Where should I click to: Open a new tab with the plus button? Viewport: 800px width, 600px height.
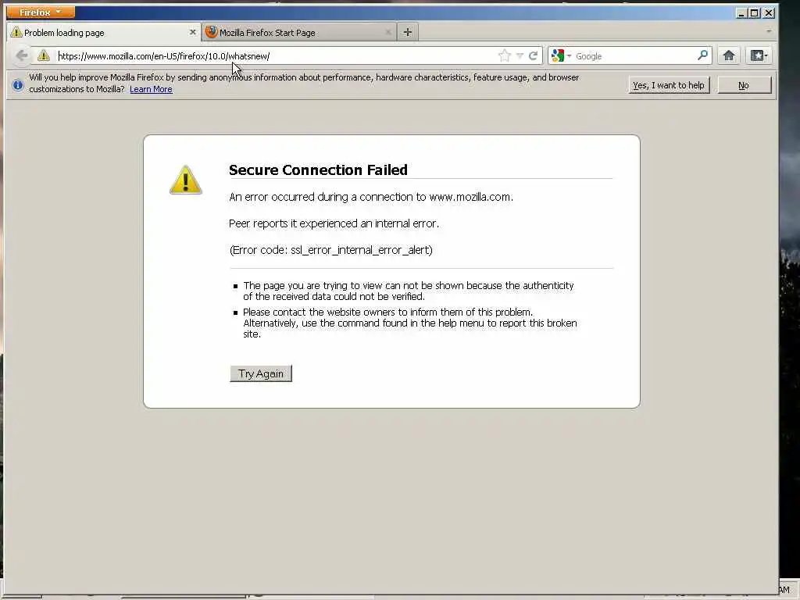[408, 32]
